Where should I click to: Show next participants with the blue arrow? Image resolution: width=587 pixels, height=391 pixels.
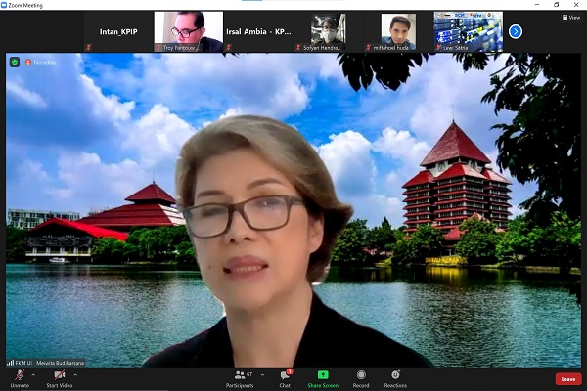point(516,31)
